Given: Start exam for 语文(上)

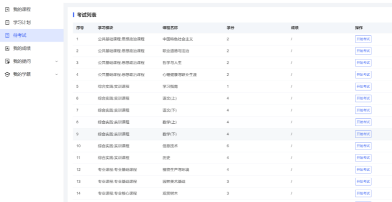Looking at the screenshot, I should point(363,99).
